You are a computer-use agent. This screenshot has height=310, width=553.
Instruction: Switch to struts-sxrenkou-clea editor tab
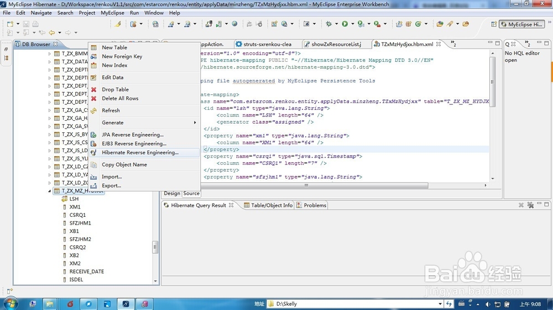click(267, 44)
